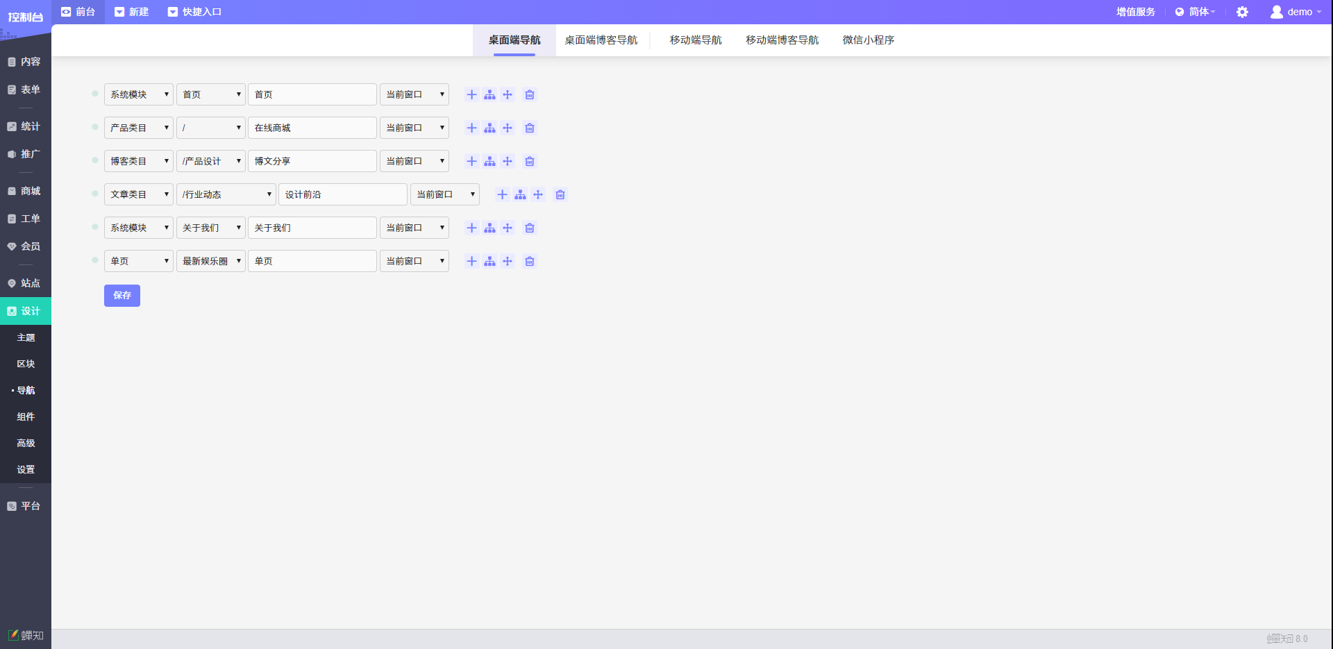Click the add (+) icon in the 设计前沿 row
The height and width of the screenshot is (649, 1333).
[x=502, y=194]
